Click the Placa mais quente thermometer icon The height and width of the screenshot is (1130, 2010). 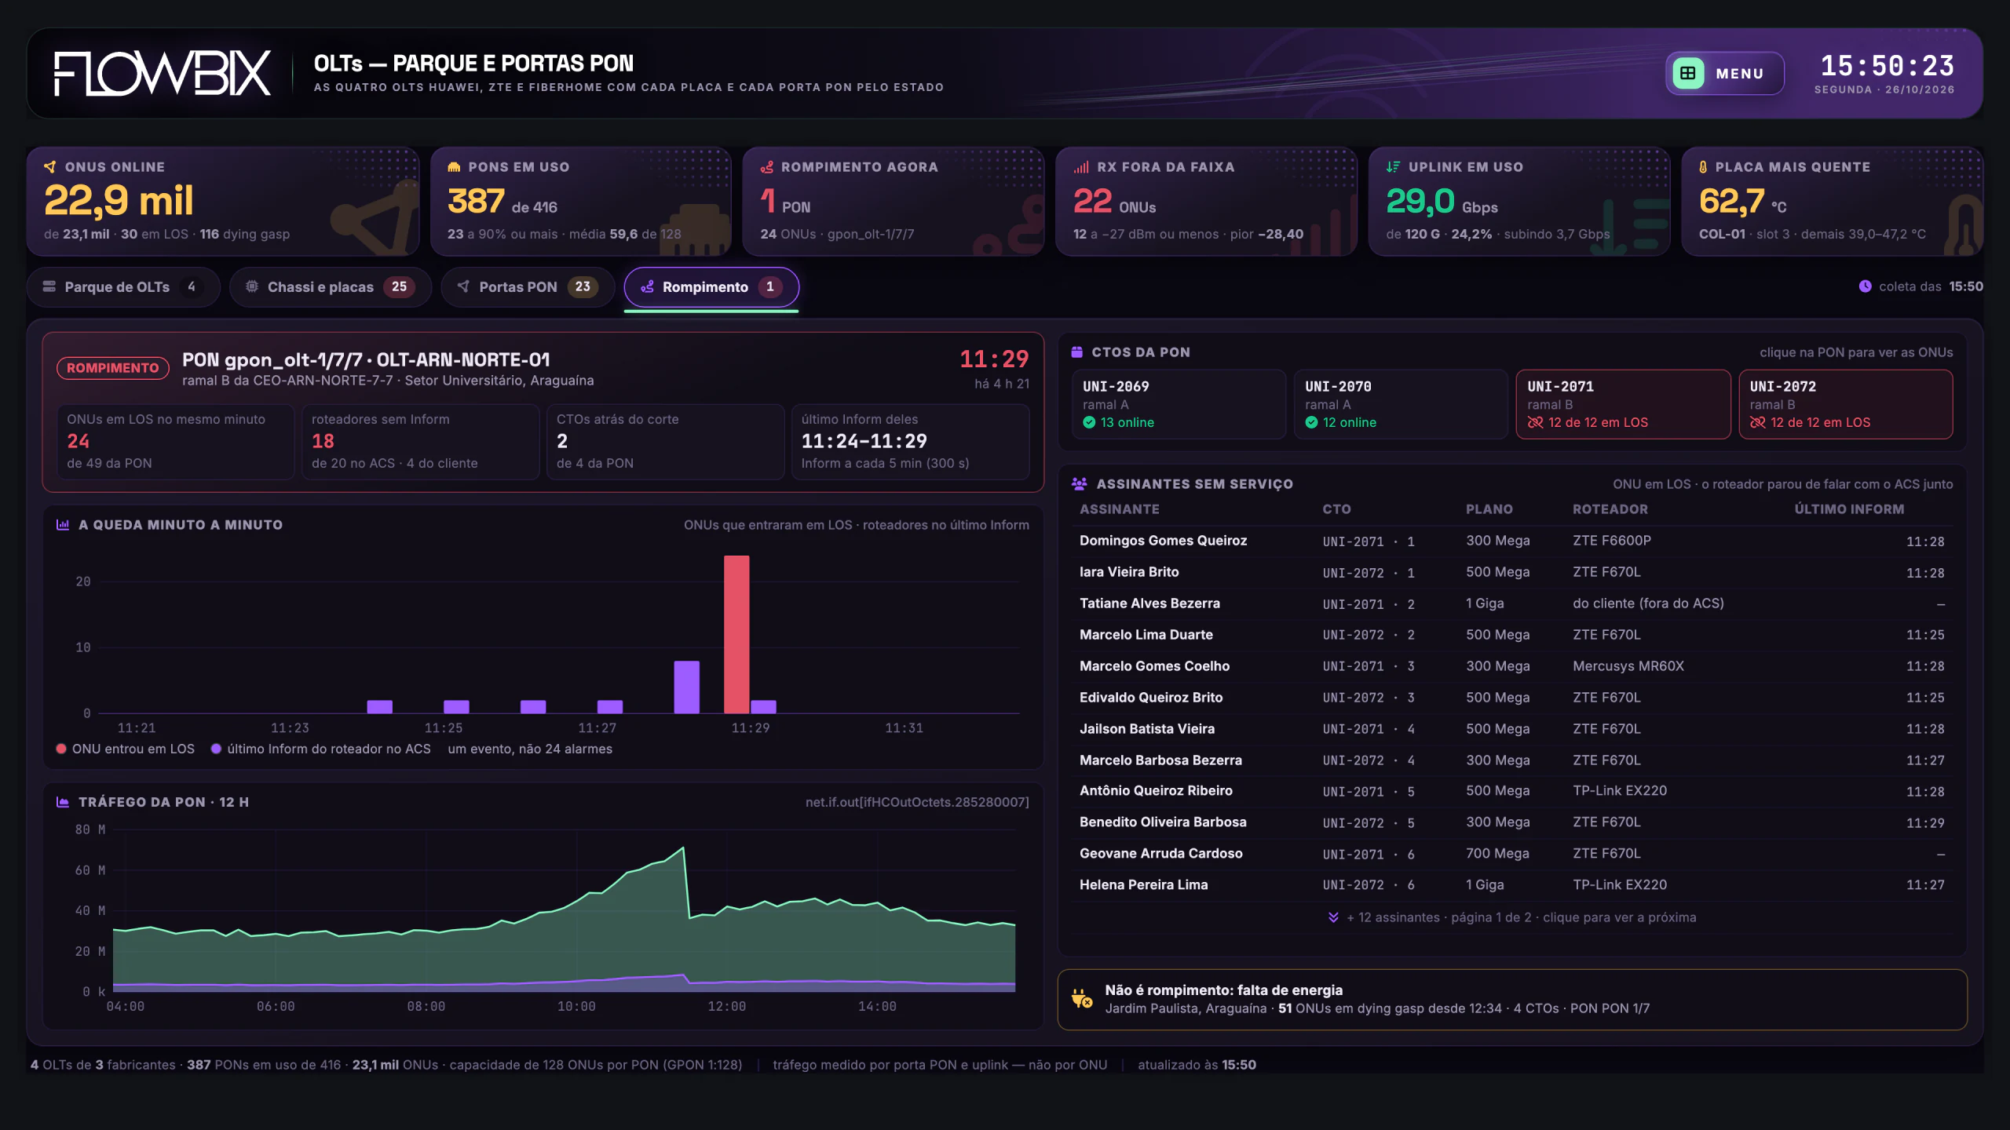tap(1703, 167)
